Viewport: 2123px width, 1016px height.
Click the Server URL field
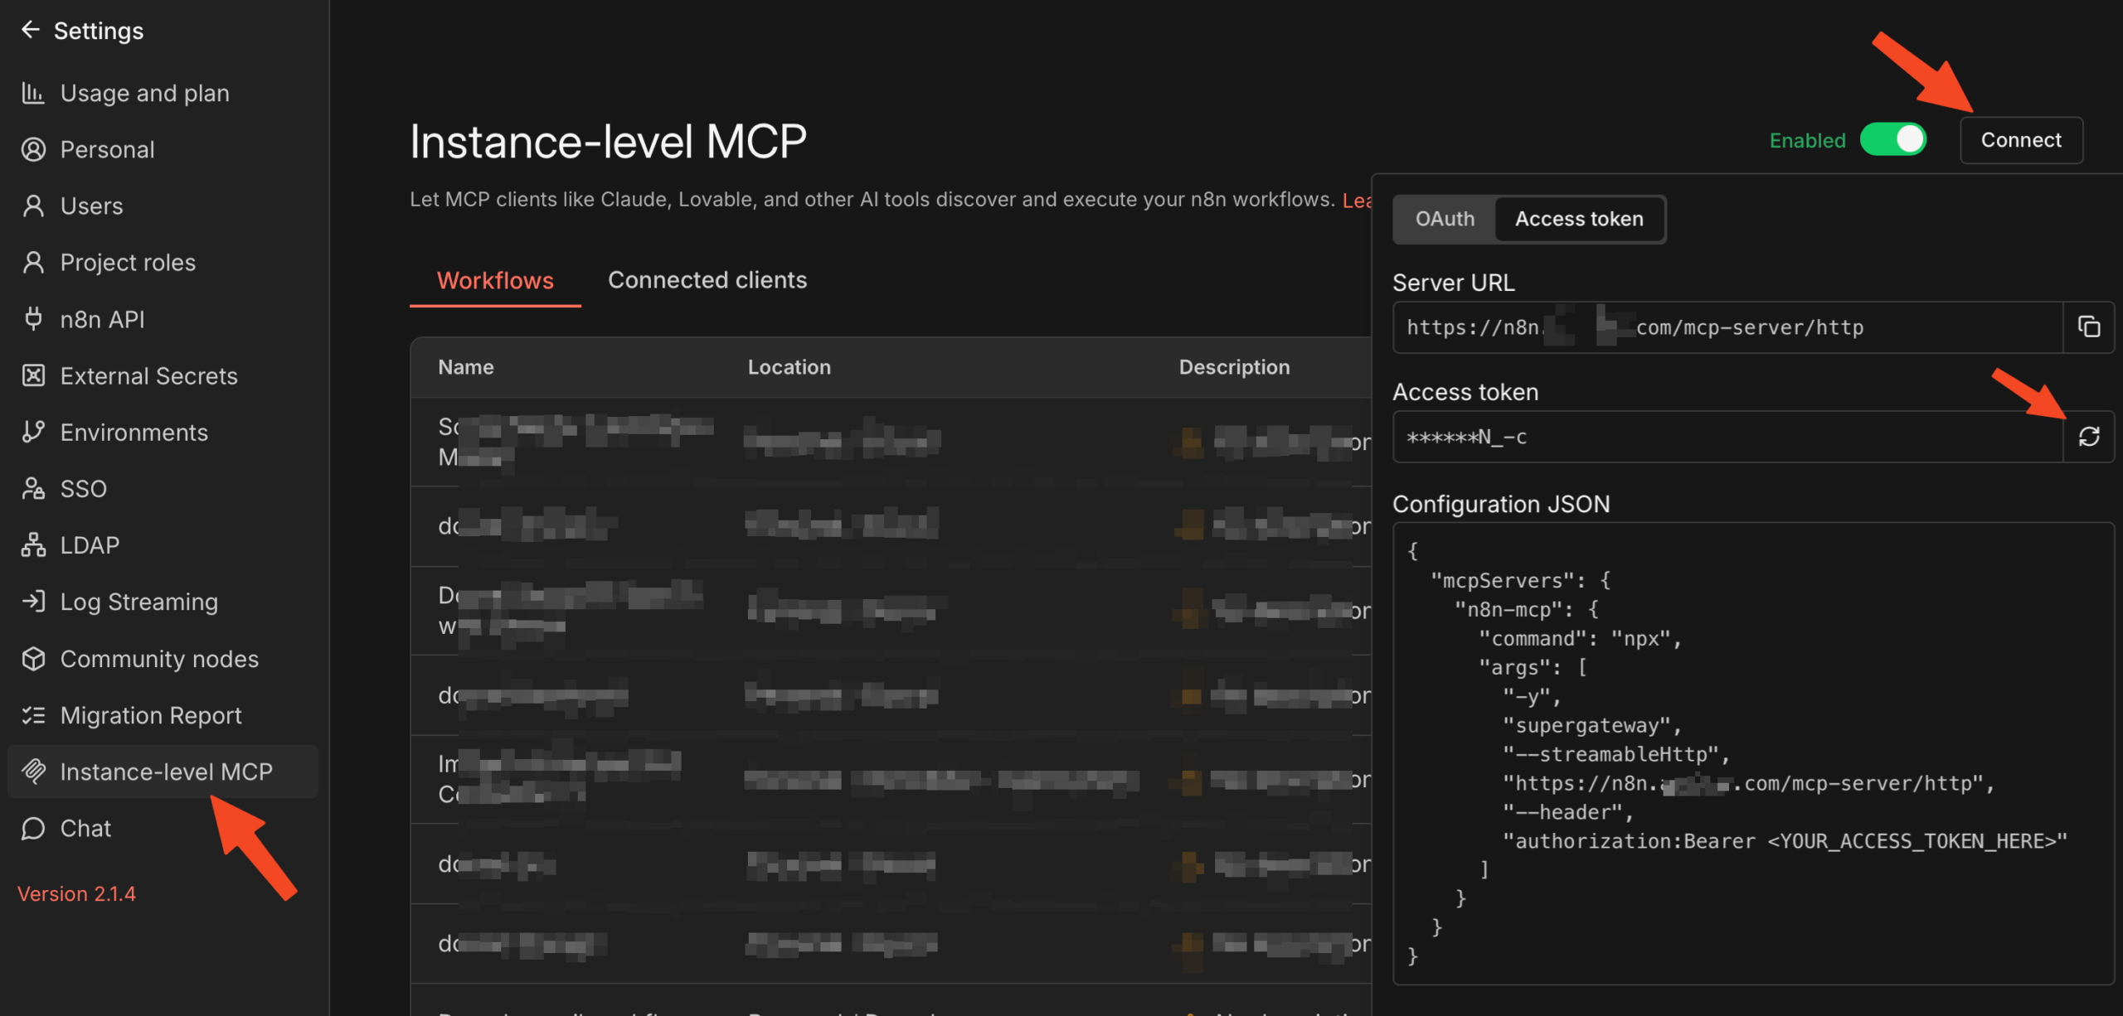[x=1728, y=327]
